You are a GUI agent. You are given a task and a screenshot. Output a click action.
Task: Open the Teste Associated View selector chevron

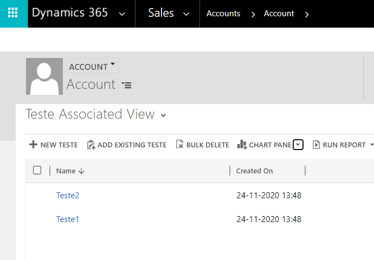point(163,115)
